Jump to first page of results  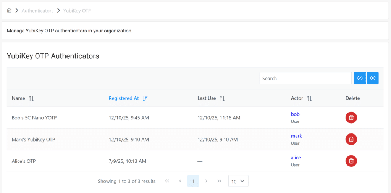[x=167, y=181]
